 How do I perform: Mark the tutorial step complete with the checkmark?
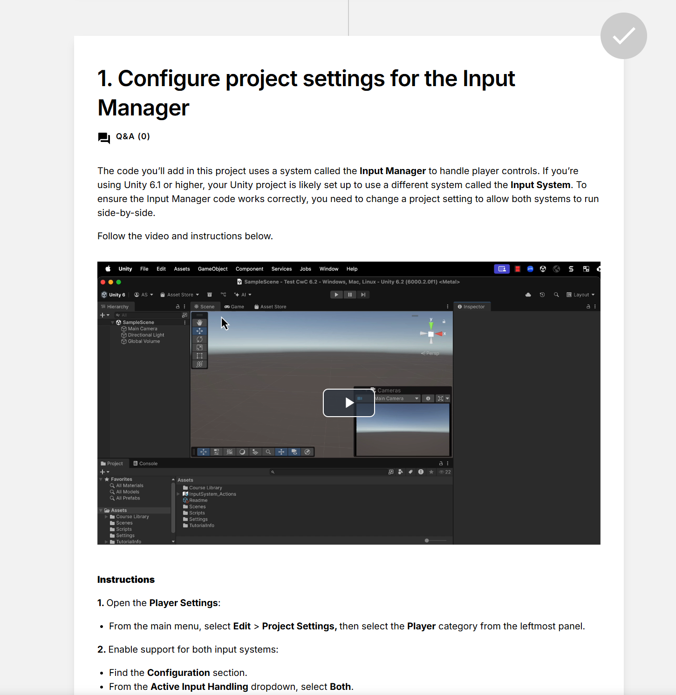pos(624,36)
